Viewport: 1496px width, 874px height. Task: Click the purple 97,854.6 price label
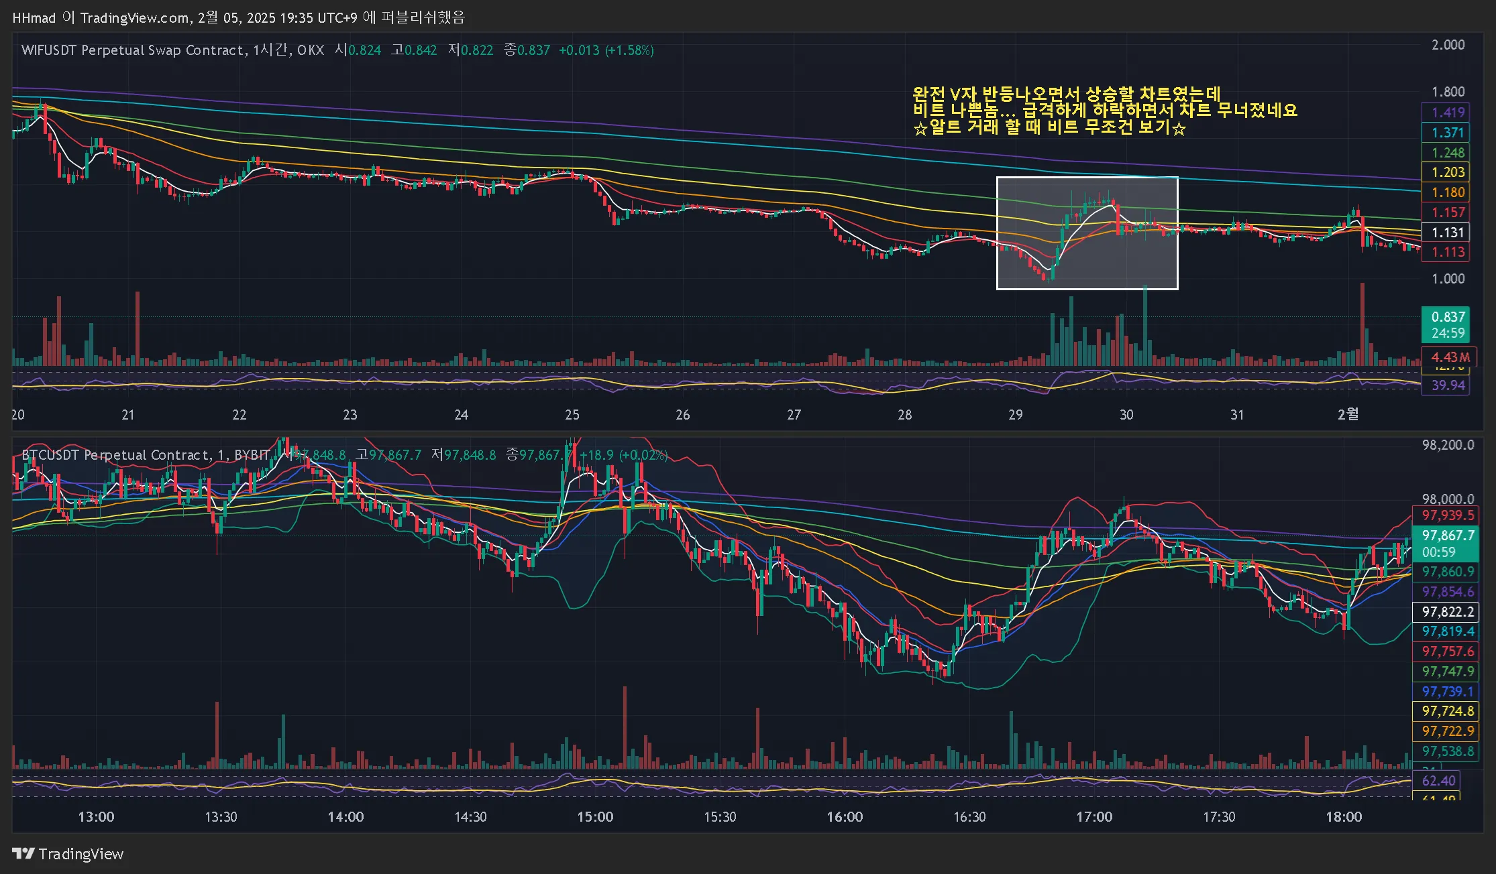click(x=1447, y=592)
